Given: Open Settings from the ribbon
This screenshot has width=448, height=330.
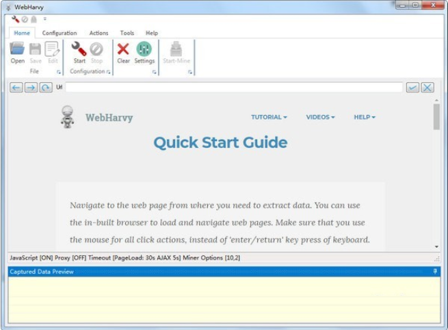Looking at the screenshot, I should [x=144, y=49].
